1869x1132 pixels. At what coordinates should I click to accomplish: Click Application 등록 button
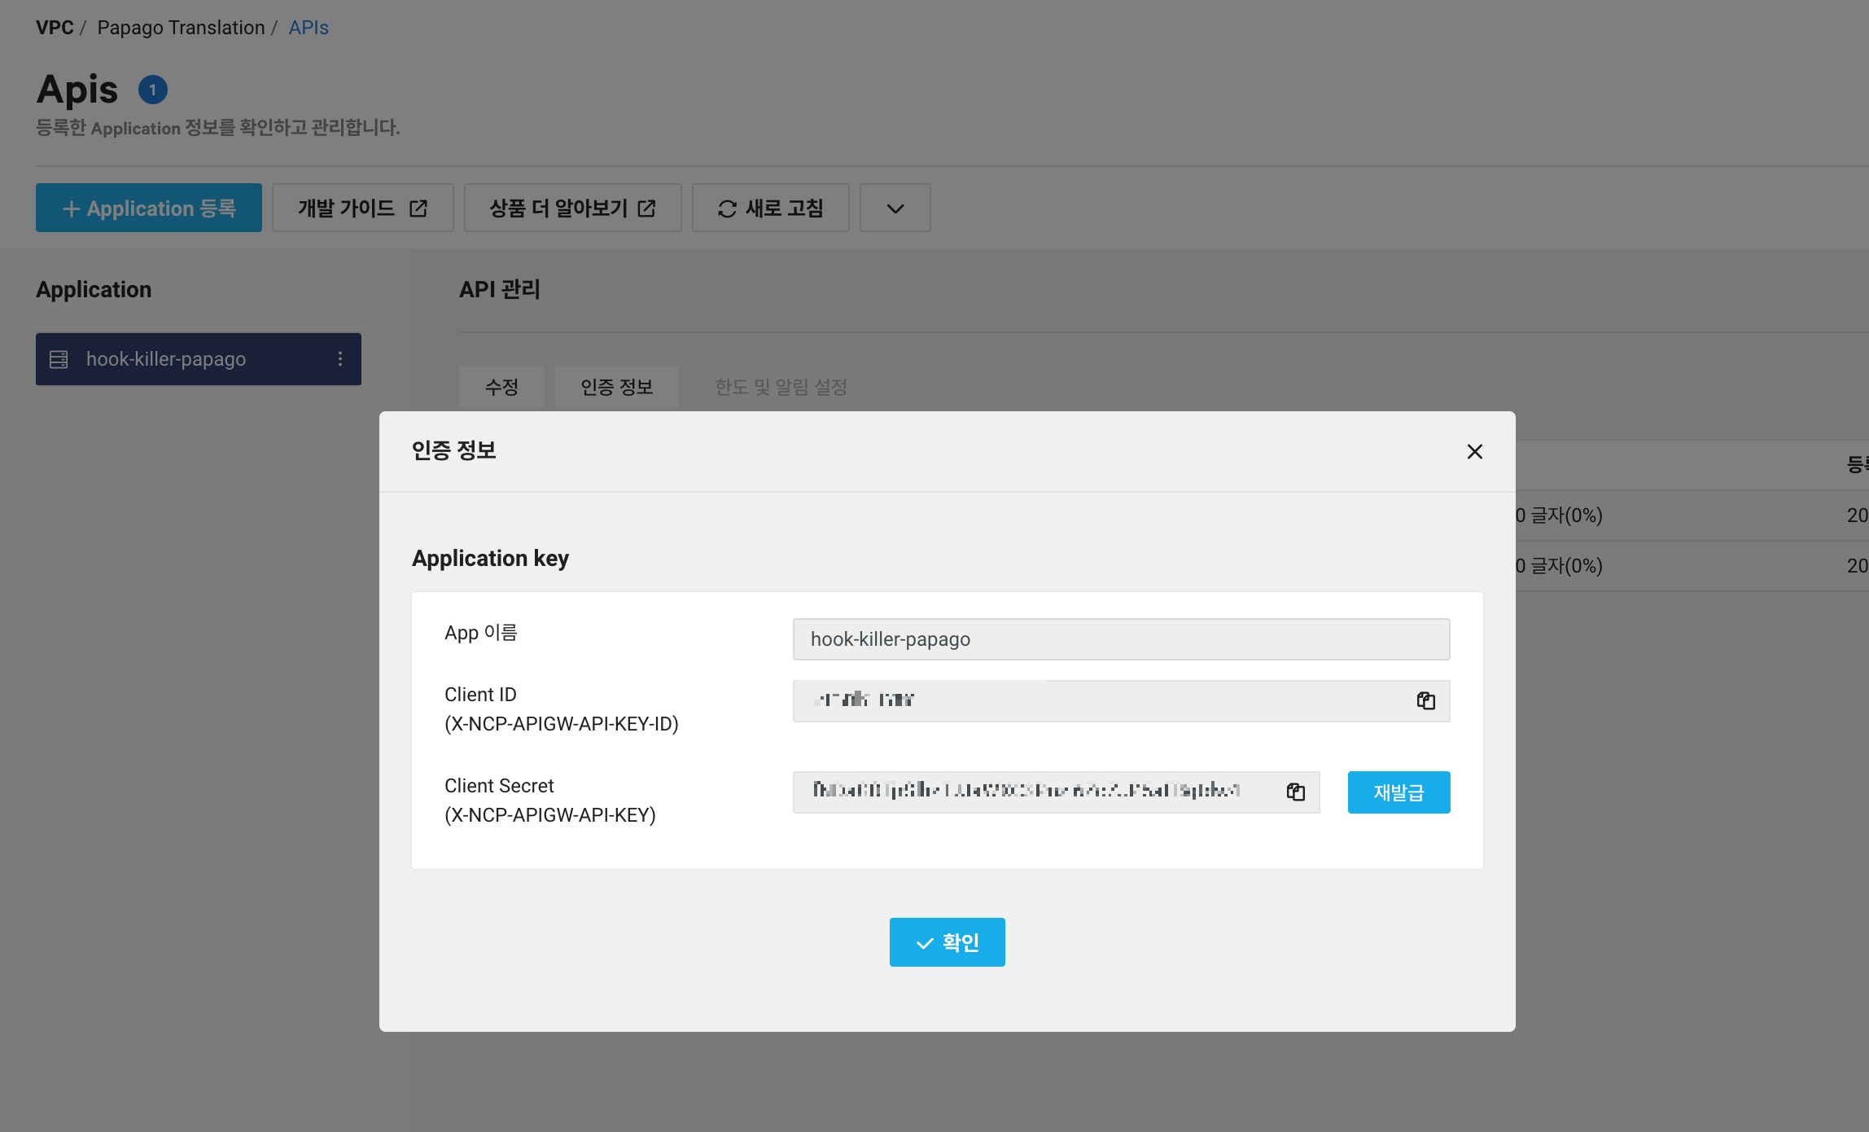(x=149, y=208)
